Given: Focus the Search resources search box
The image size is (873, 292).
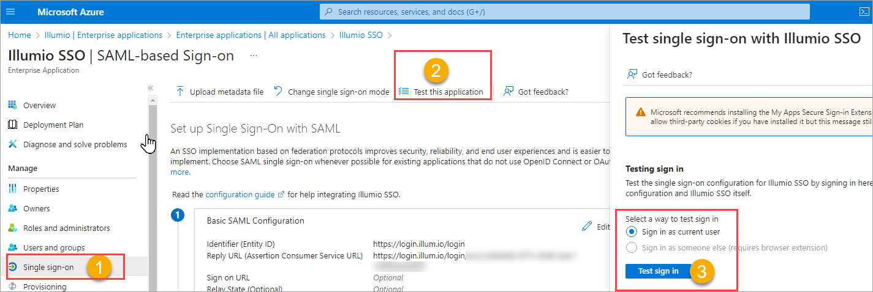Looking at the screenshot, I should (x=564, y=12).
